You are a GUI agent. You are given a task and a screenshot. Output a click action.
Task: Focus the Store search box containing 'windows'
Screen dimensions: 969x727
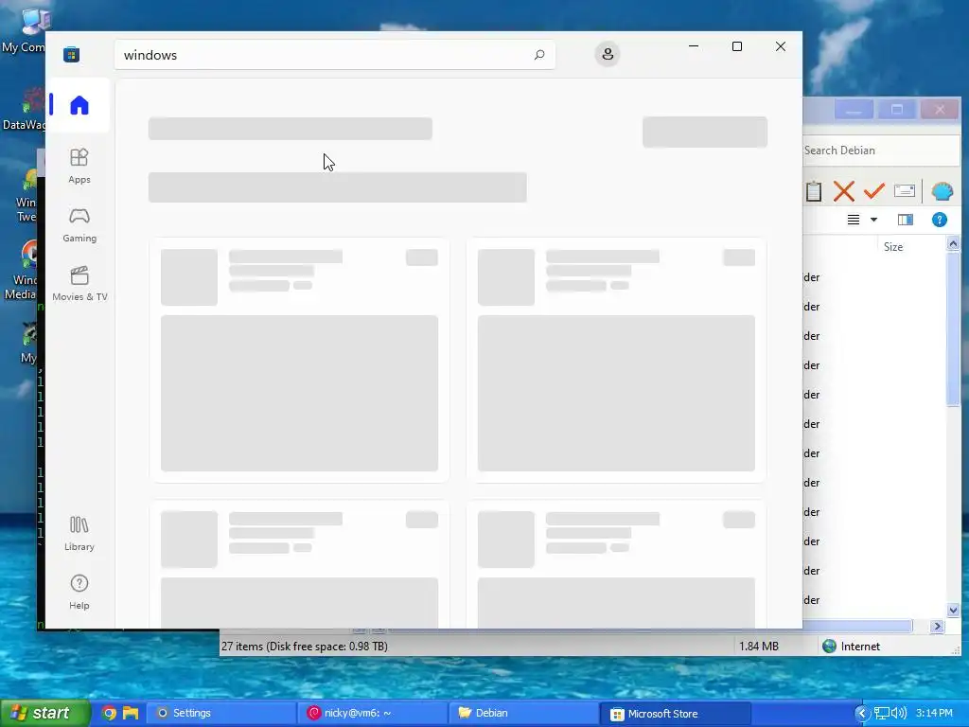334,54
